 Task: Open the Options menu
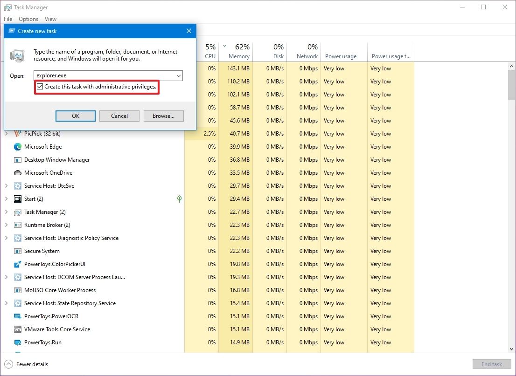(28, 19)
